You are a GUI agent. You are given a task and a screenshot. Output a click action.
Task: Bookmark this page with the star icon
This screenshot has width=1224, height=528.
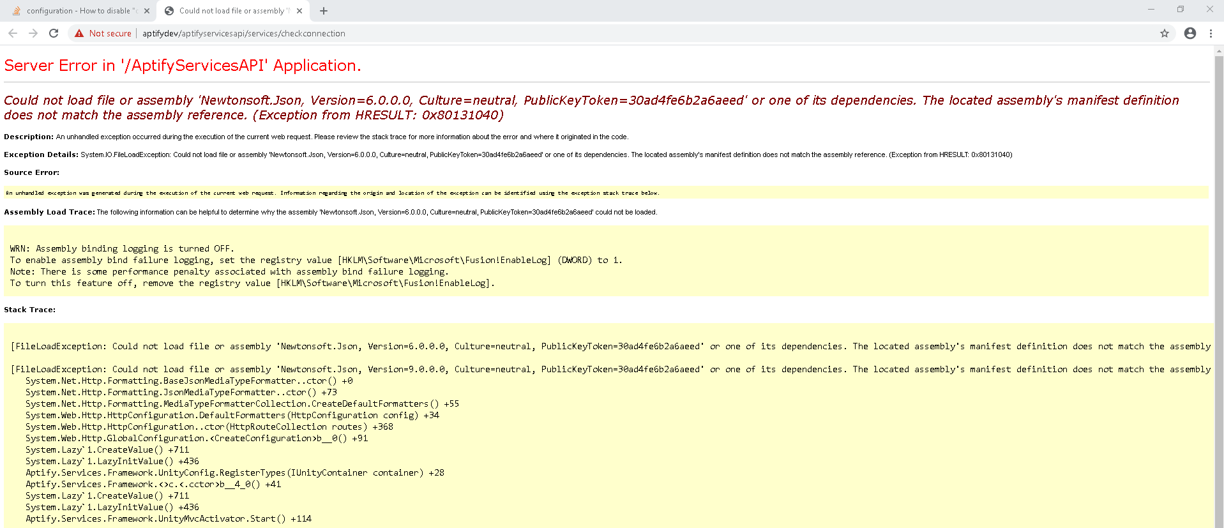click(1164, 33)
